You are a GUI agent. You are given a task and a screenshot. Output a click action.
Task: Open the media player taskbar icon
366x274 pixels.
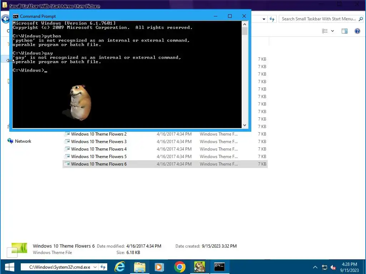[159, 267]
